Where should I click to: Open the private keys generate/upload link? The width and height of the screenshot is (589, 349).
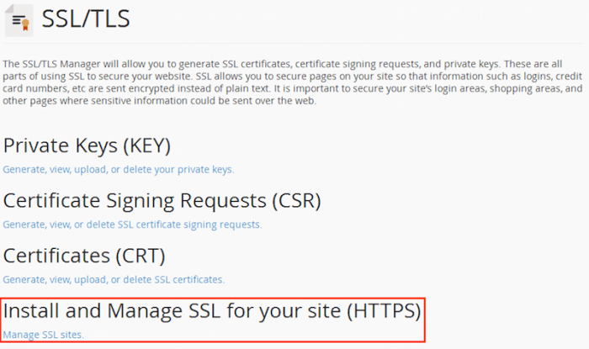[x=118, y=169]
